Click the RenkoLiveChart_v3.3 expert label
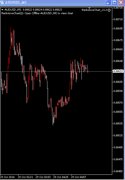 (94, 10)
